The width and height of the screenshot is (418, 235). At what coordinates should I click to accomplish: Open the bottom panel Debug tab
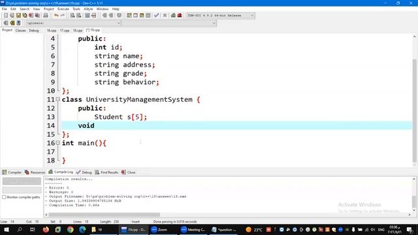pyautogui.click(x=84, y=172)
